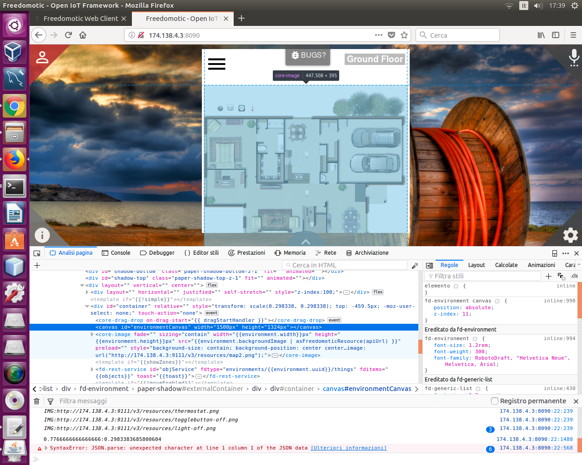Open the Animazioni sidebar tab

541,265
